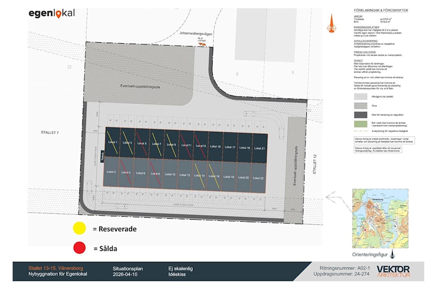Click the Parkeringsplatser section heading
The image size is (437, 291).
coord(367,27)
